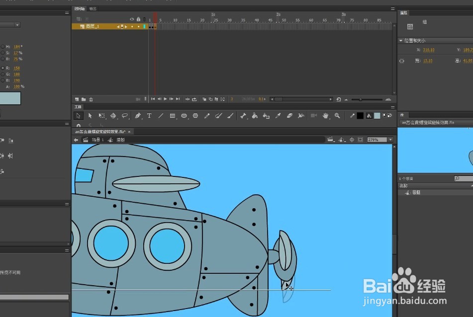Add a new layer folder
This screenshot has width=473, height=317.
[x=84, y=99]
